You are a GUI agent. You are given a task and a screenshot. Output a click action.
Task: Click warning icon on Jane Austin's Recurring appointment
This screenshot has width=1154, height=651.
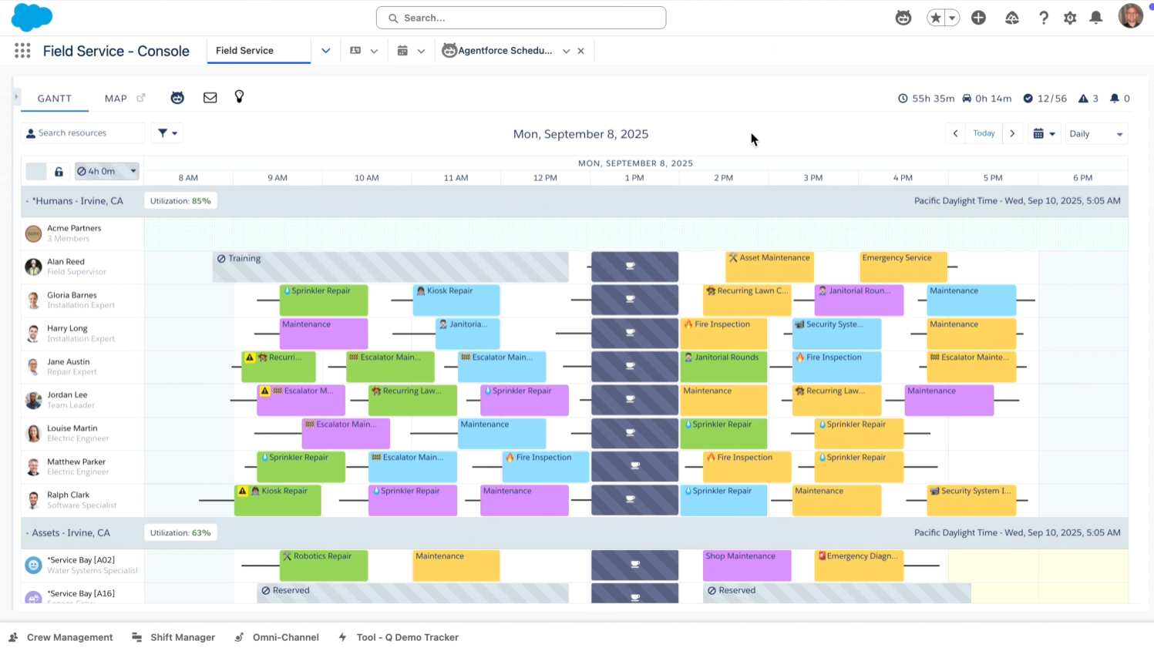[x=249, y=357]
